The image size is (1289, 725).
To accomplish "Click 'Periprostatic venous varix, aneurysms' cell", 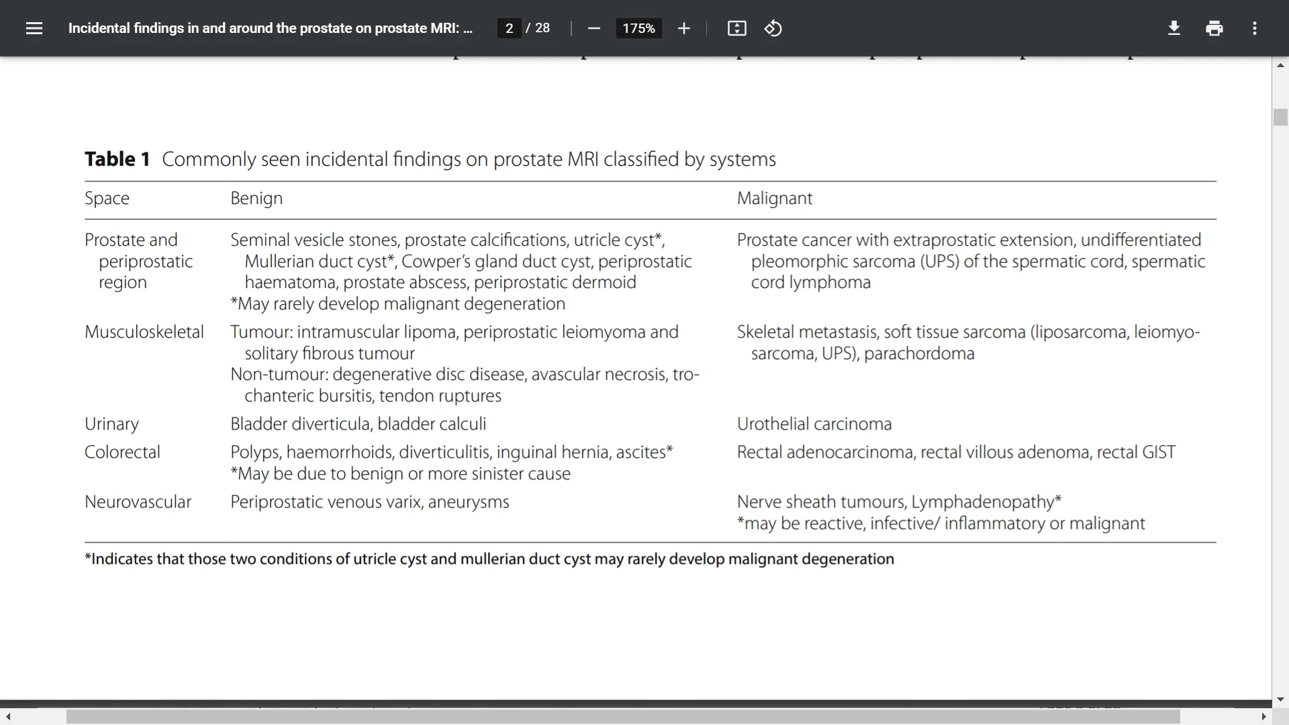I will click(370, 501).
